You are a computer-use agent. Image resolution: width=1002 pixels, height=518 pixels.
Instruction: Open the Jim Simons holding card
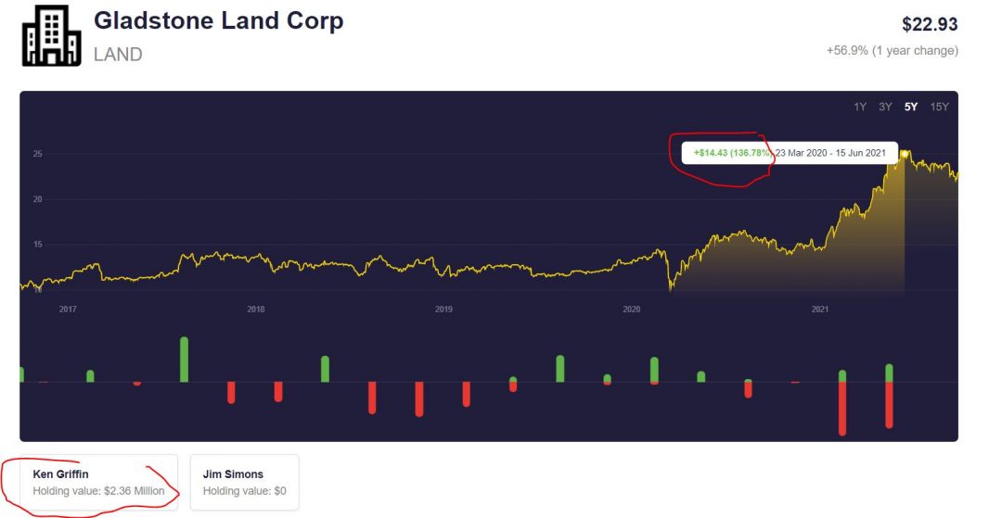click(x=244, y=482)
